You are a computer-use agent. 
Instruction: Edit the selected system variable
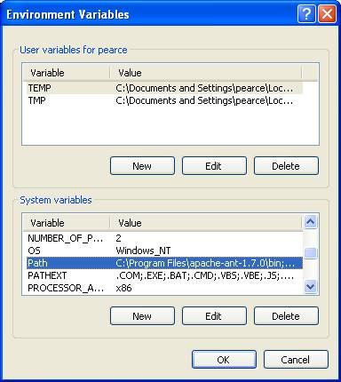tap(214, 316)
